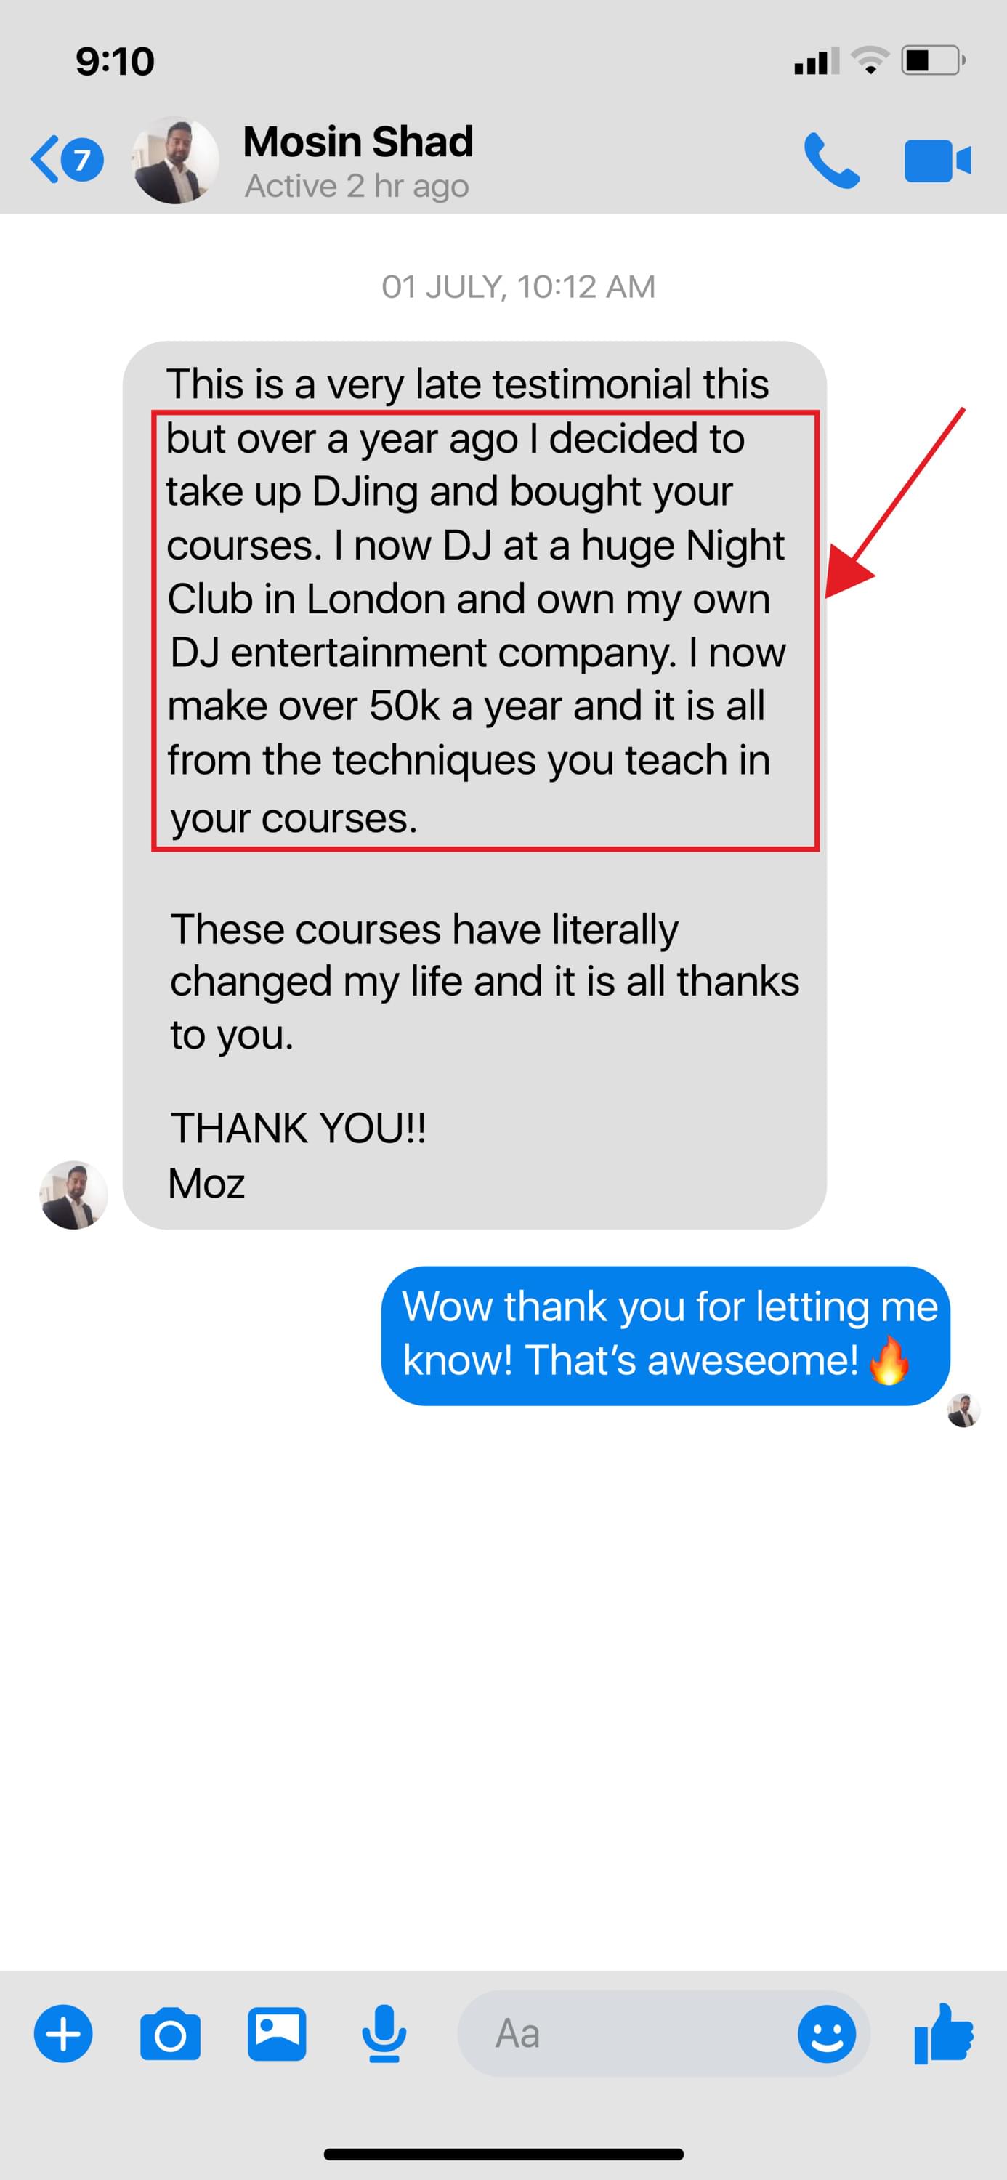Viewport: 1007px width, 2180px height.
Task: Send a thumbs-up like
Action: point(944,2034)
